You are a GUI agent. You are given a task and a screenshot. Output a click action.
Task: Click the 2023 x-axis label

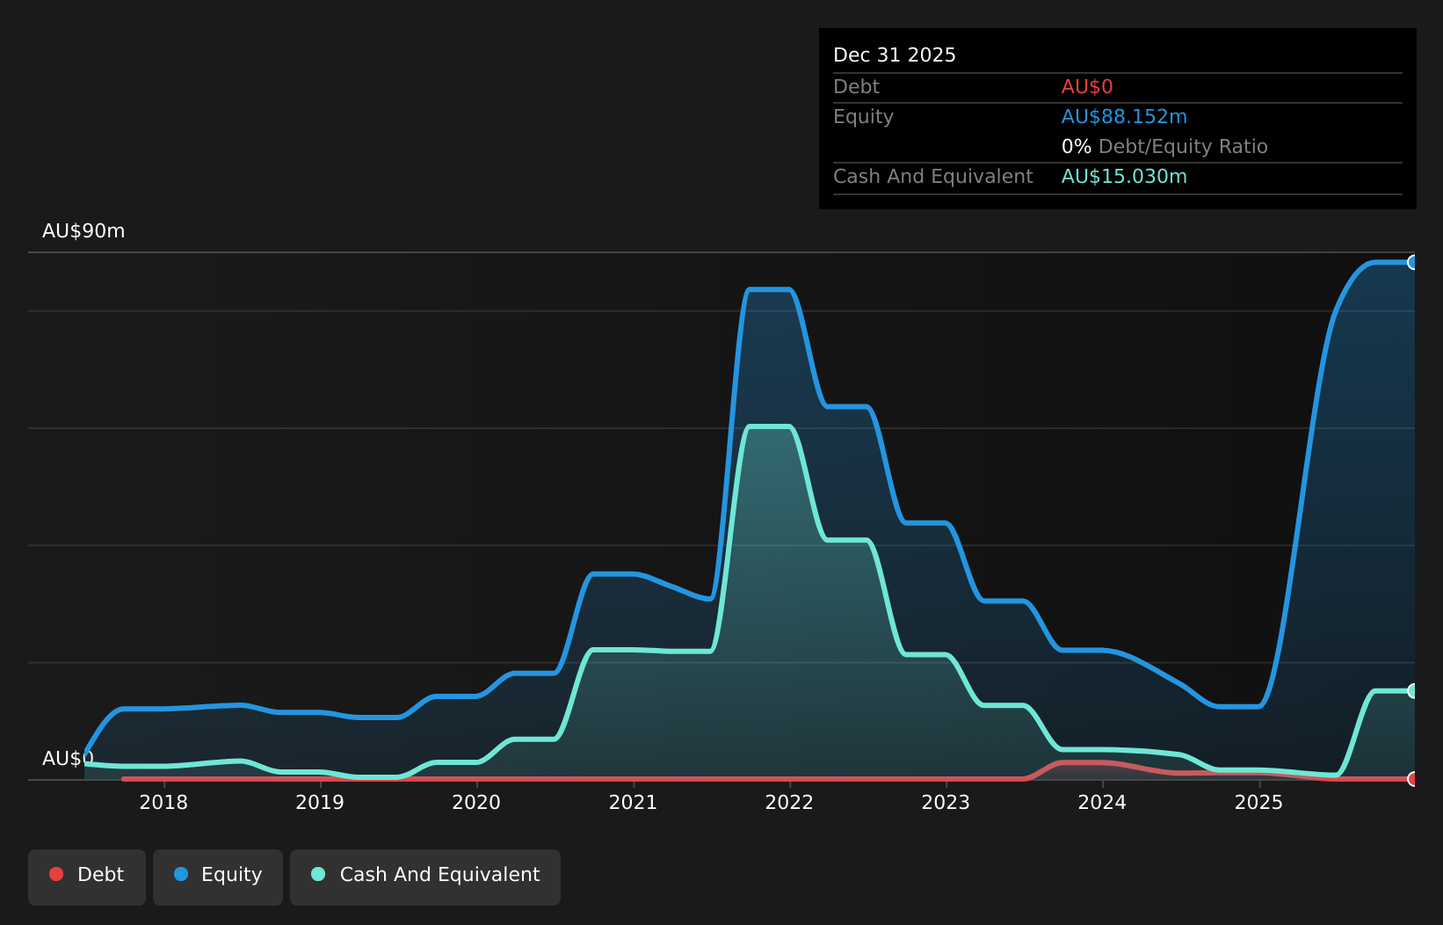(x=946, y=803)
